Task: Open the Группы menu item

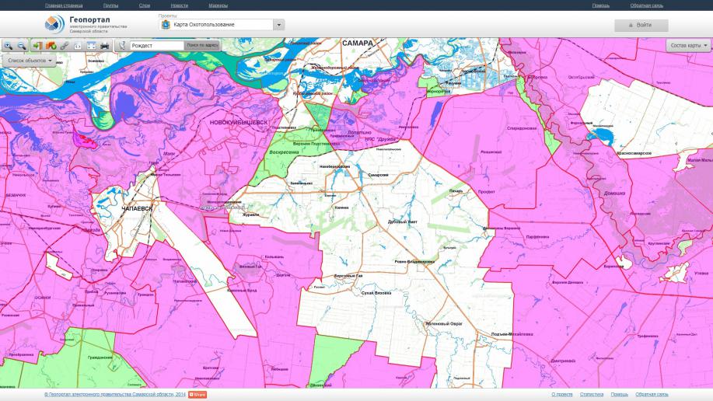Action: (110, 5)
